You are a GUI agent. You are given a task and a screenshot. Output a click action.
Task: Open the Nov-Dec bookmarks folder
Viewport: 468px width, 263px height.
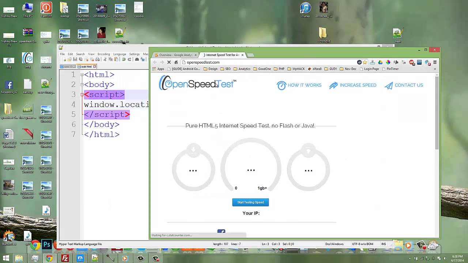point(348,69)
